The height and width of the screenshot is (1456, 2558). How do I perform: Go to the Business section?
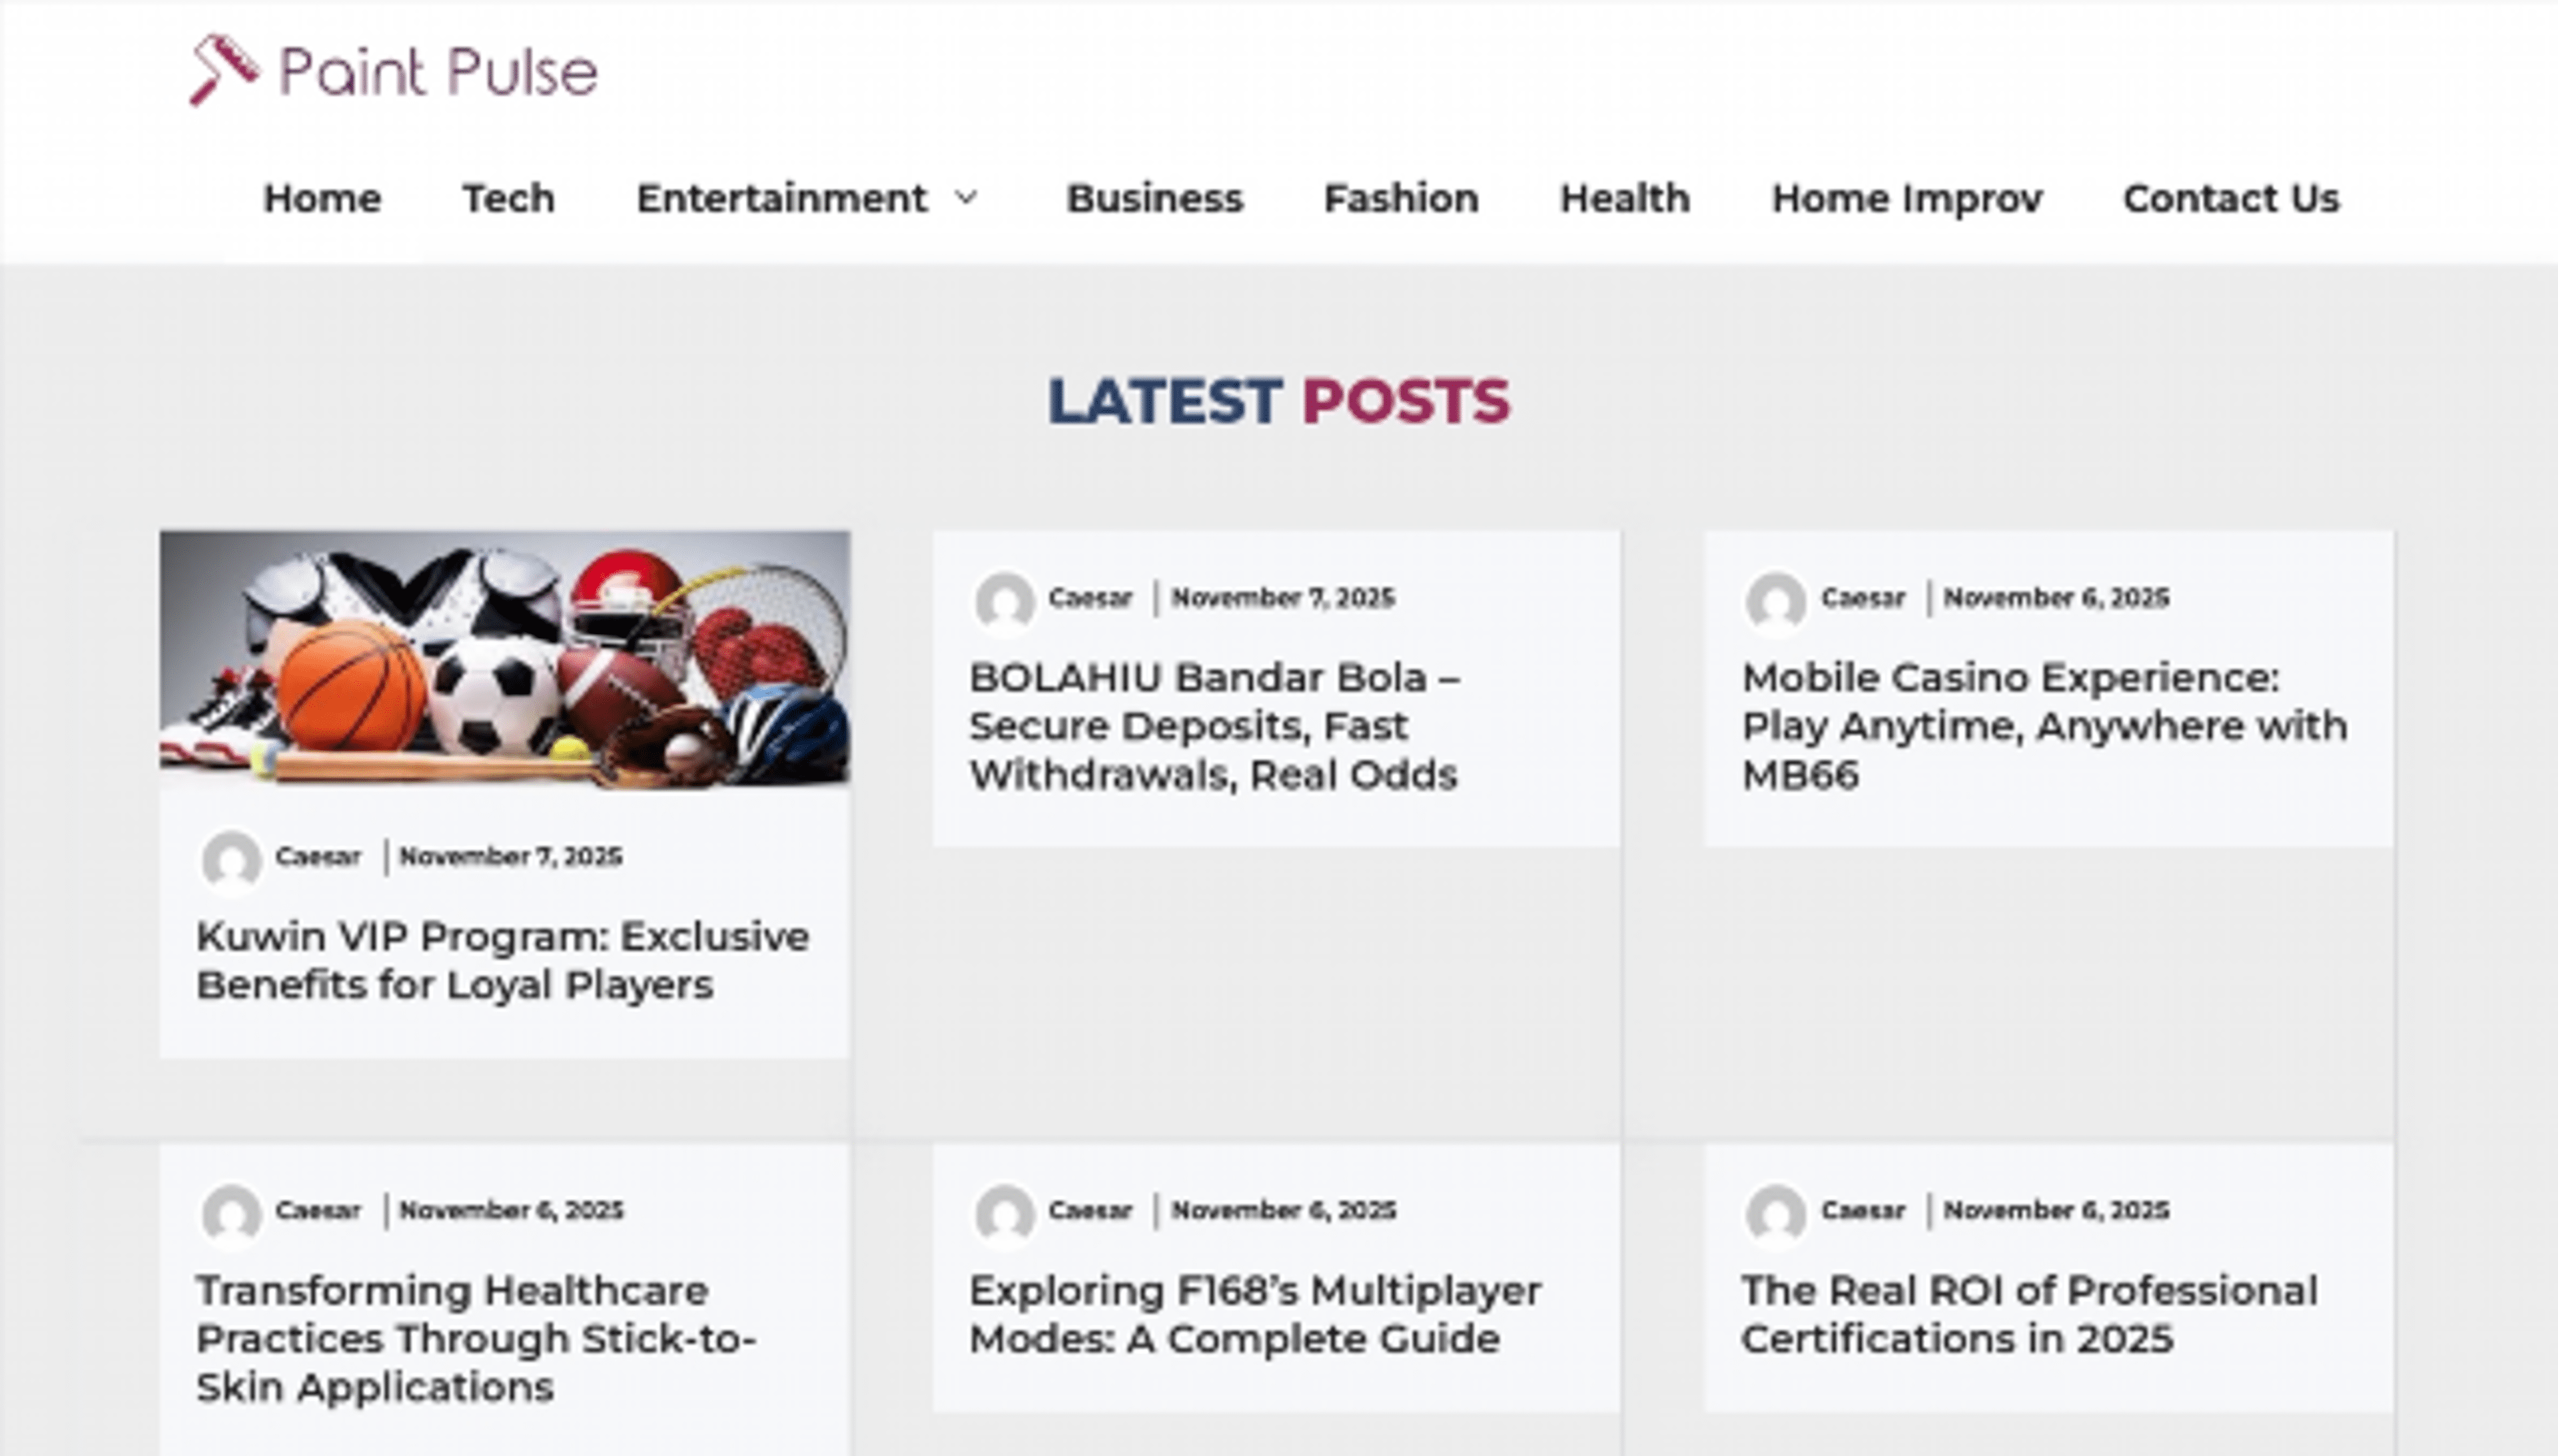click(1154, 198)
